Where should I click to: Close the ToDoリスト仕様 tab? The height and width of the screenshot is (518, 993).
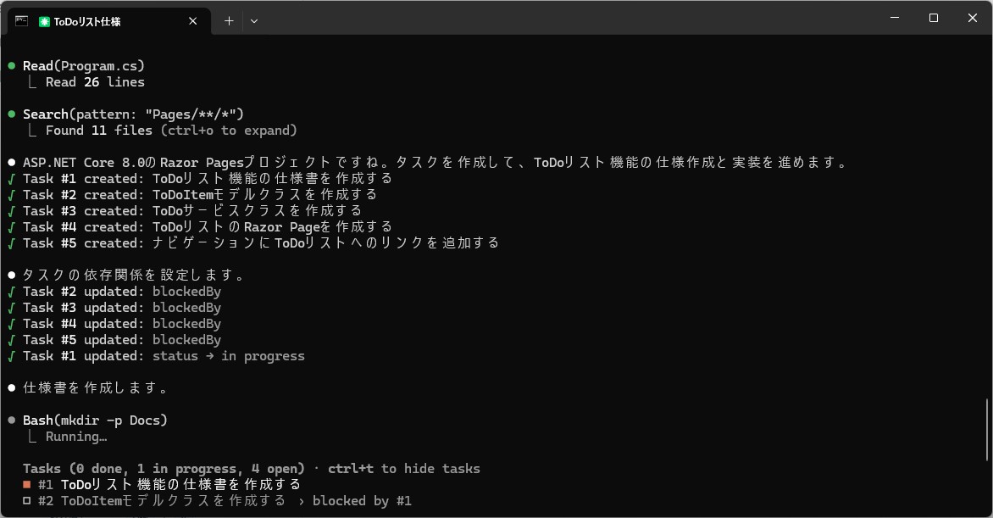[x=194, y=21]
